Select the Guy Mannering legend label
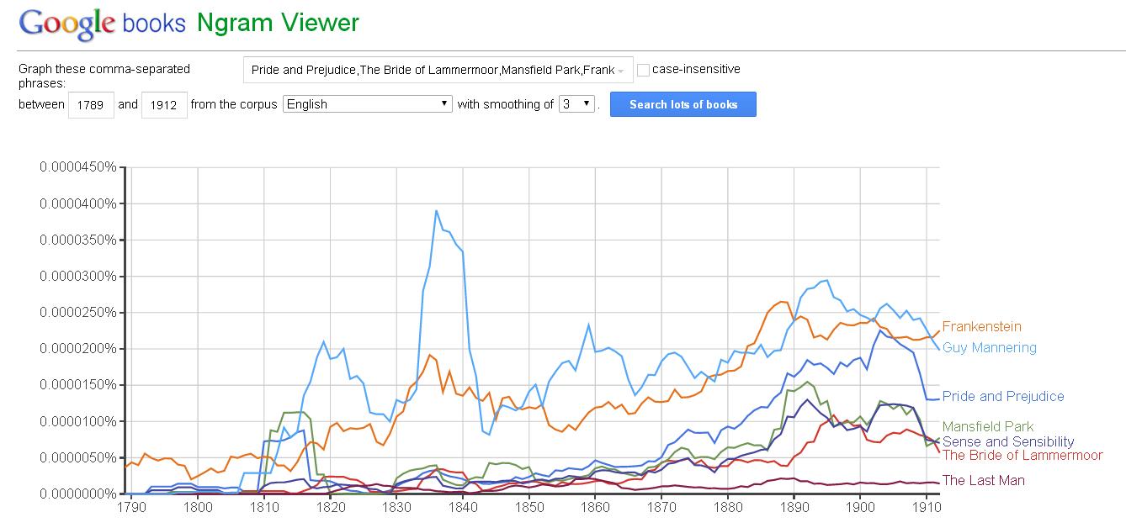This screenshot has width=1126, height=528. coord(989,347)
